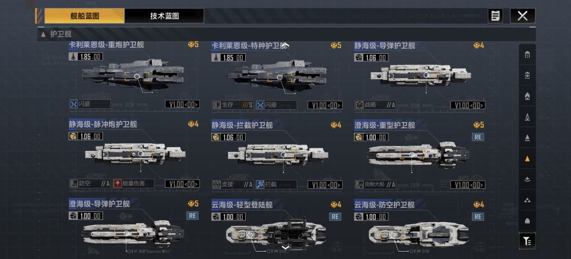Screen dimensions: 571x259
Task: Toggle the RE badge on 云海级-轻型登陆舰
Action: [x=335, y=216]
